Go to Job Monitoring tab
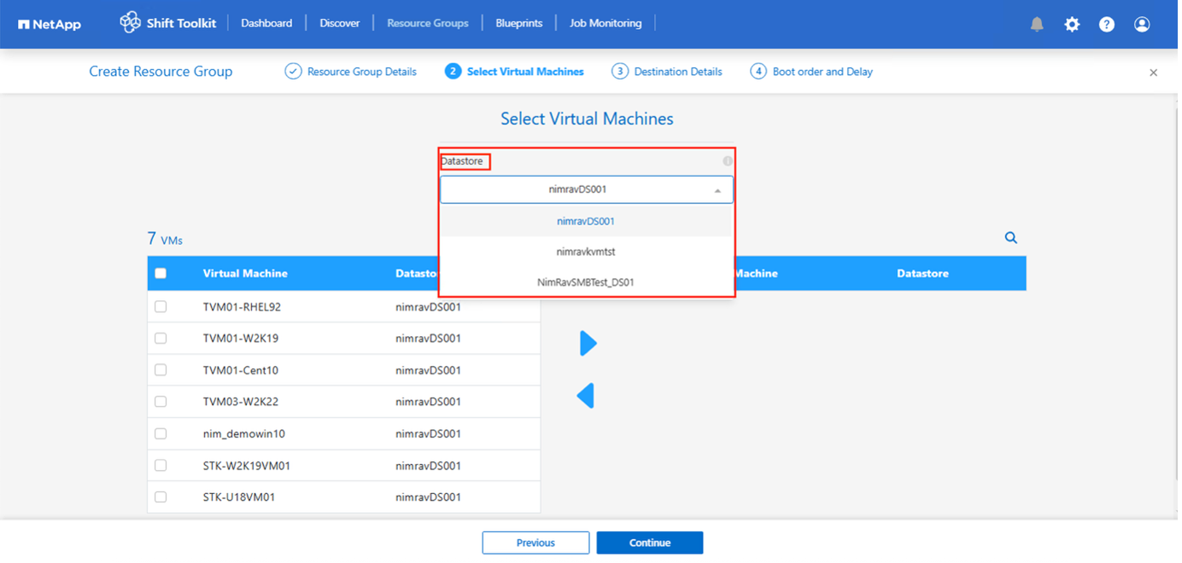This screenshot has height=563, width=1182. point(606,23)
